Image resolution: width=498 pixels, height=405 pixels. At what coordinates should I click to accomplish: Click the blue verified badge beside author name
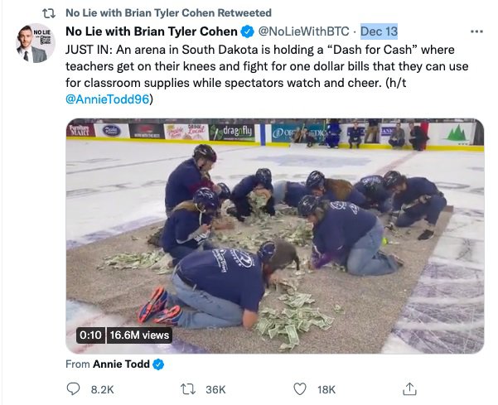246,31
